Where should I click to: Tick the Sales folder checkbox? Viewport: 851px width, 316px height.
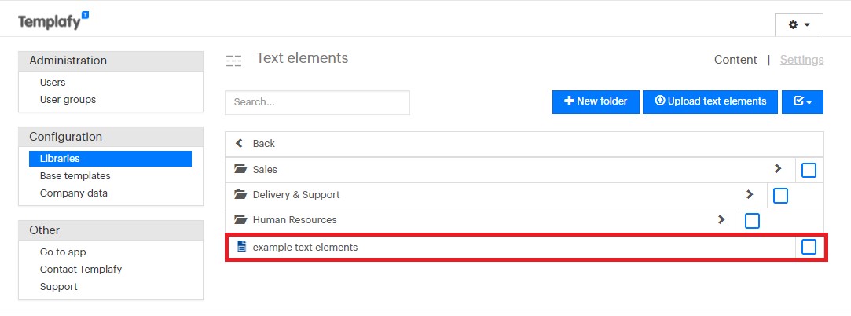pyautogui.click(x=809, y=170)
